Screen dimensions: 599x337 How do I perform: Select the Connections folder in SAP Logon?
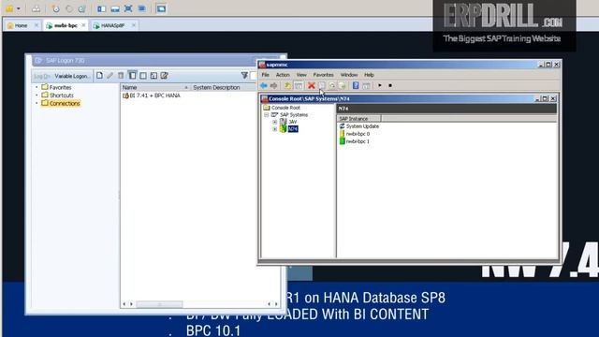pyautogui.click(x=61, y=103)
